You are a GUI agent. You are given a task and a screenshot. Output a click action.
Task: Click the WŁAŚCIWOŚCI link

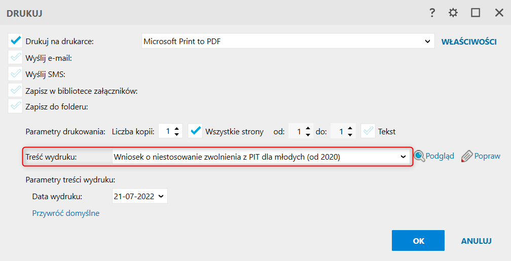pos(469,42)
